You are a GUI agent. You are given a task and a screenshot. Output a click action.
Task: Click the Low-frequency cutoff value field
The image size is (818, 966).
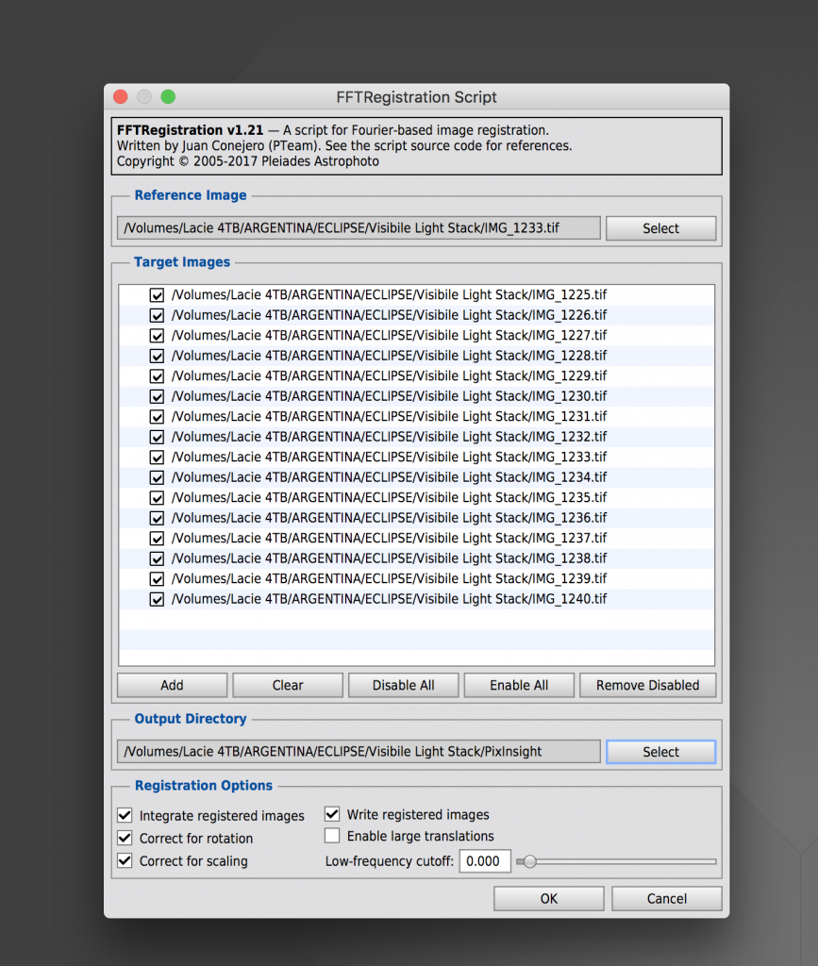[x=485, y=861]
